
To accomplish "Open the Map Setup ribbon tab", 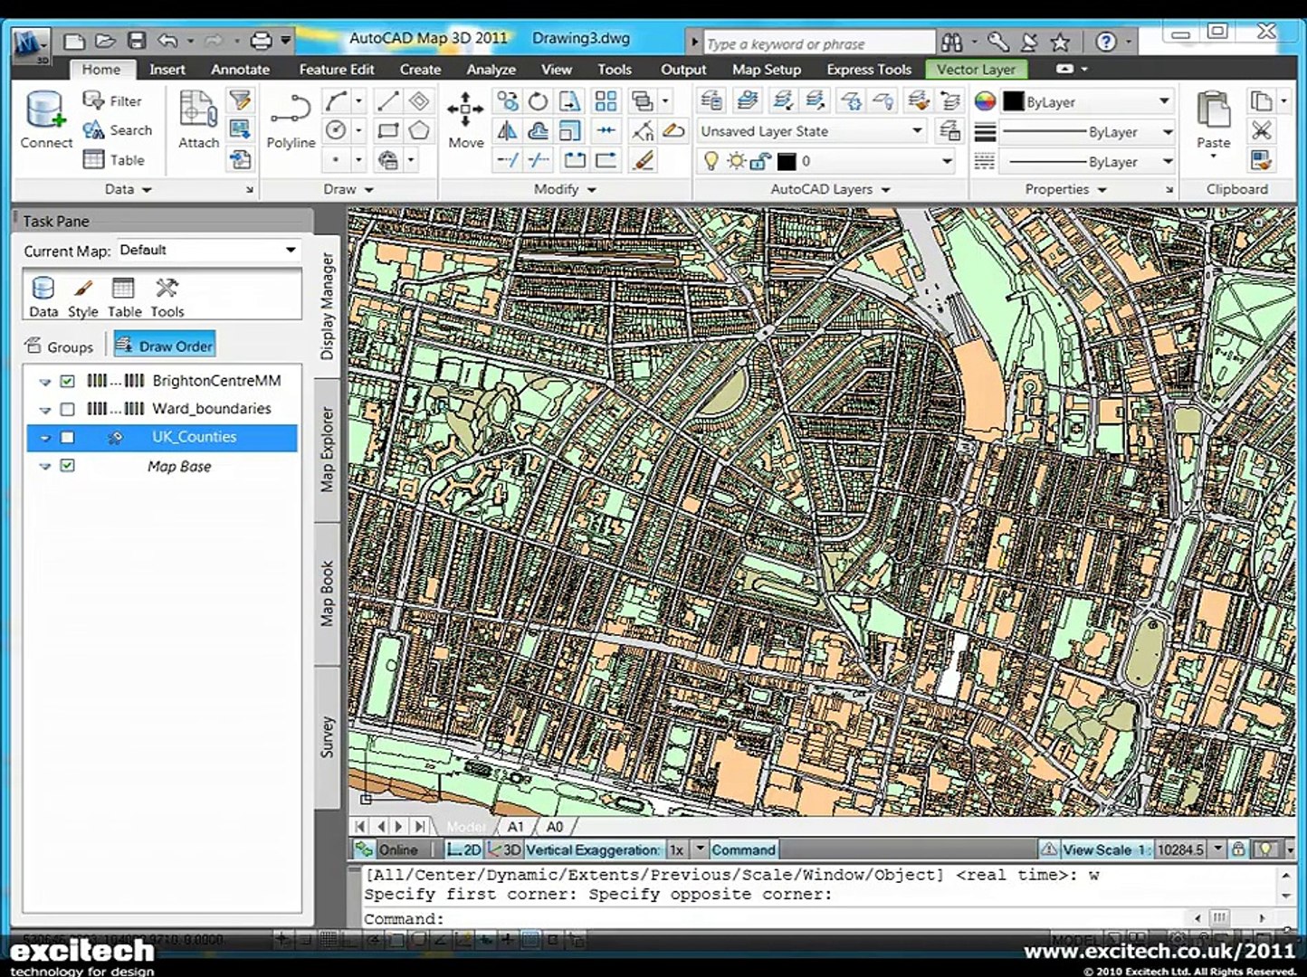I will point(766,70).
